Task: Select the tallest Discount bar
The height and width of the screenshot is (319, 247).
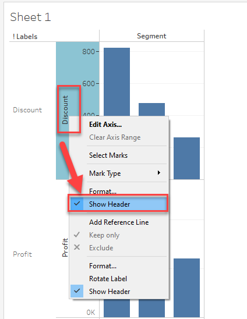Action: pos(117,81)
